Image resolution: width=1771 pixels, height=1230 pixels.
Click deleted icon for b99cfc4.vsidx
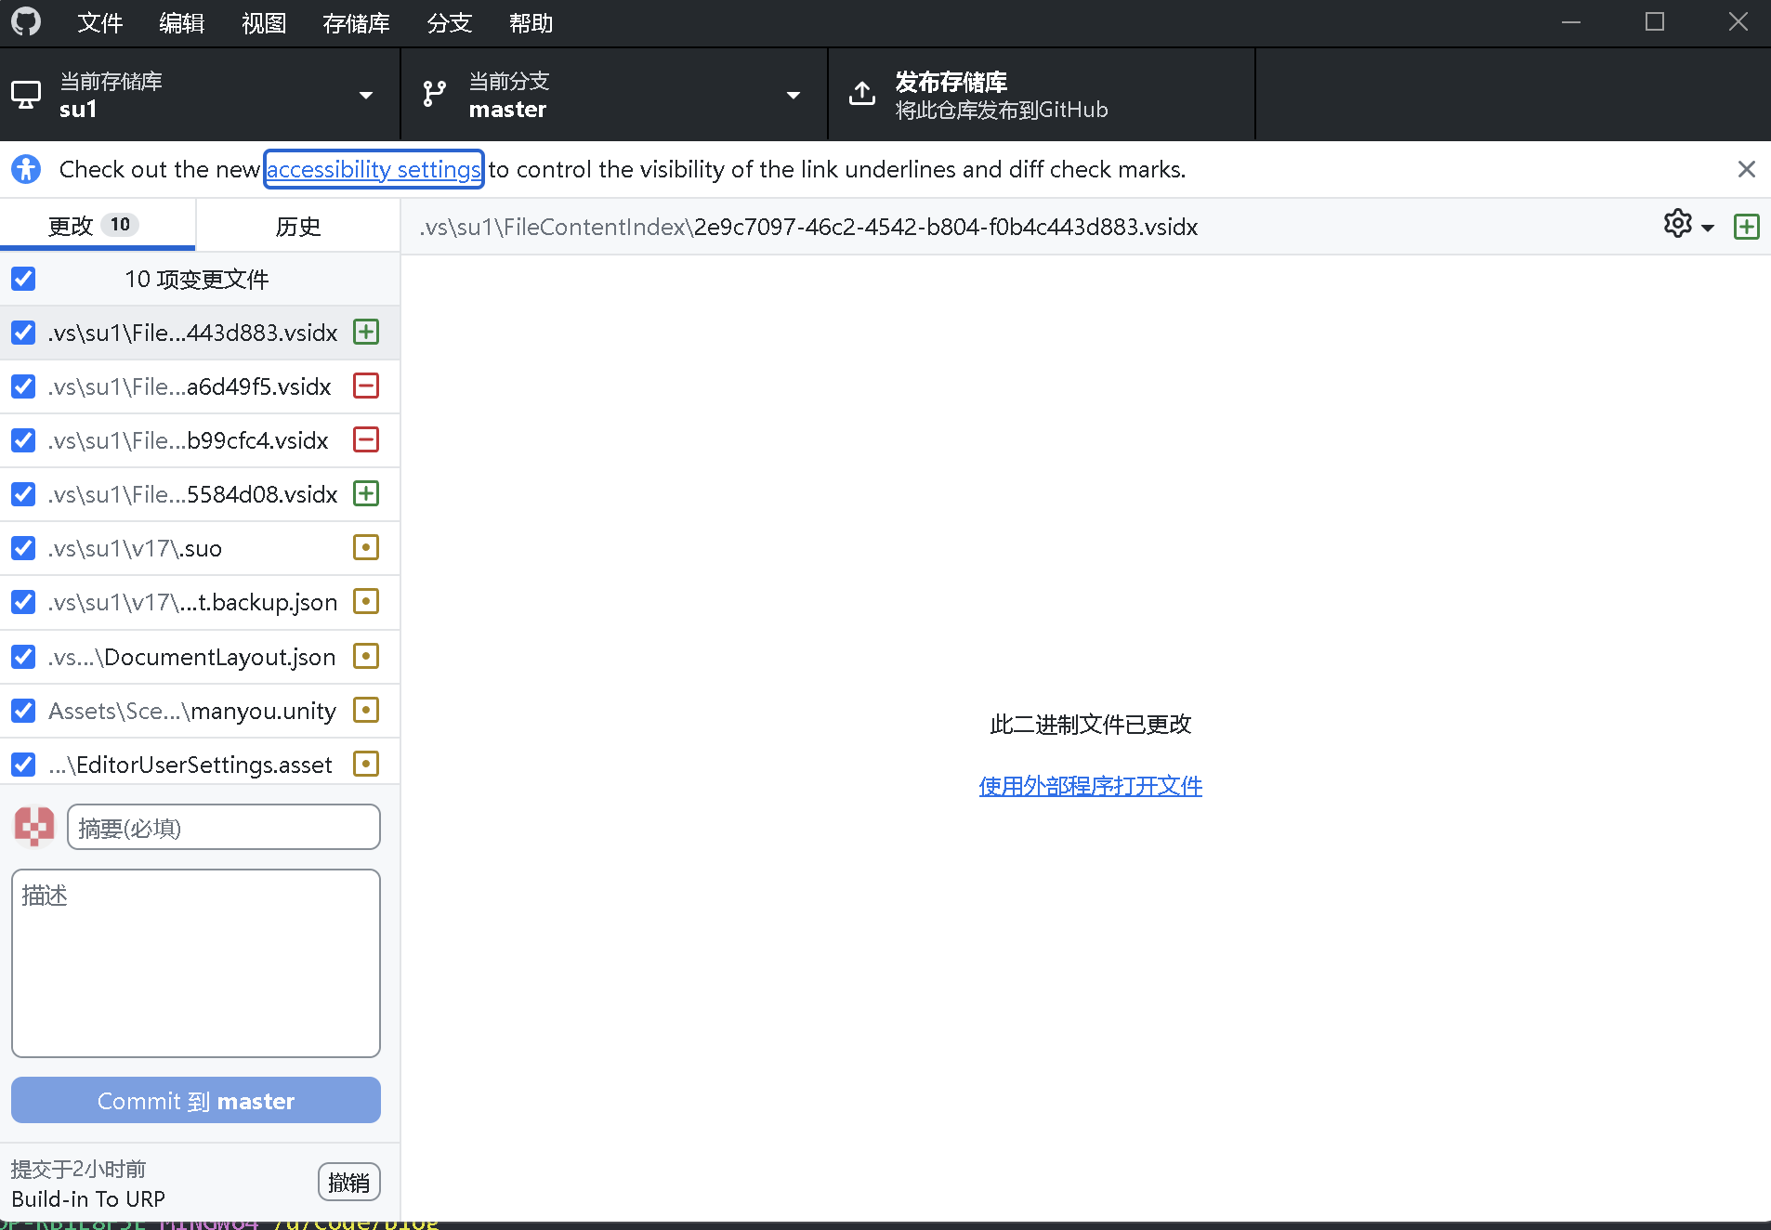pyautogui.click(x=366, y=439)
